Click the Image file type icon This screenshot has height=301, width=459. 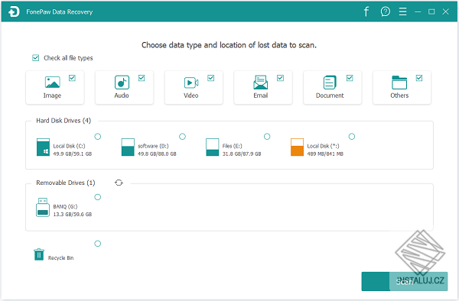point(53,82)
